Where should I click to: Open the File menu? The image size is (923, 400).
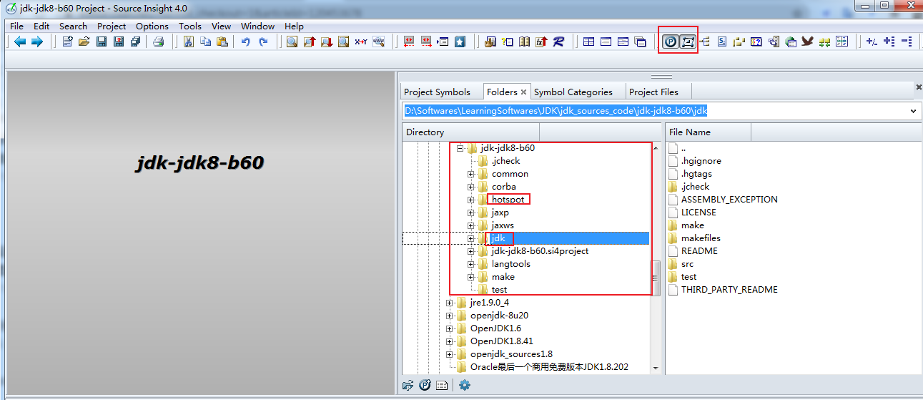click(16, 26)
